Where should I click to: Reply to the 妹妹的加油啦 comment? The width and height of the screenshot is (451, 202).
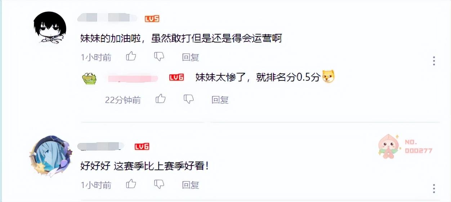tap(191, 57)
